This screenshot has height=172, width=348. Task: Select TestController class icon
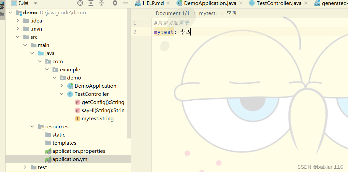(70, 94)
